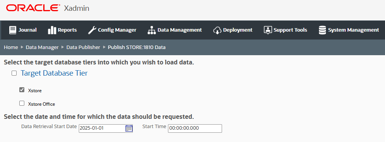The width and height of the screenshot is (385, 142).
Task: Click the Oracle logo
Action: pos(33,8)
